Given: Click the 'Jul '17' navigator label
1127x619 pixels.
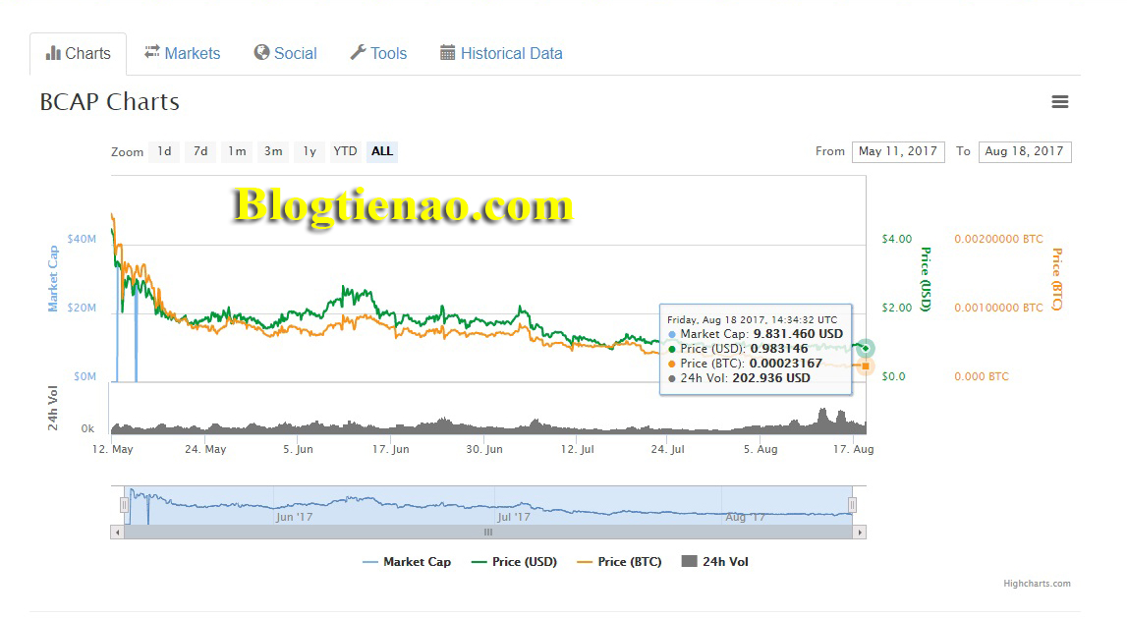Looking at the screenshot, I should (514, 517).
